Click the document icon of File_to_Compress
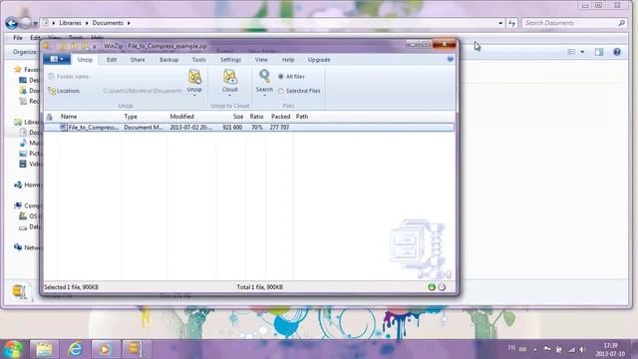This screenshot has width=638, height=359. pos(63,127)
